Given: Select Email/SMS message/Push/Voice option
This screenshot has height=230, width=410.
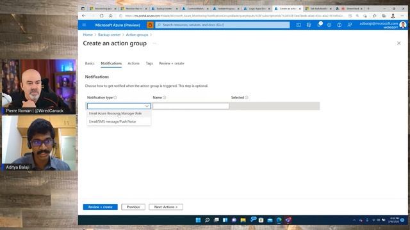Looking at the screenshot, I should point(119,121).
